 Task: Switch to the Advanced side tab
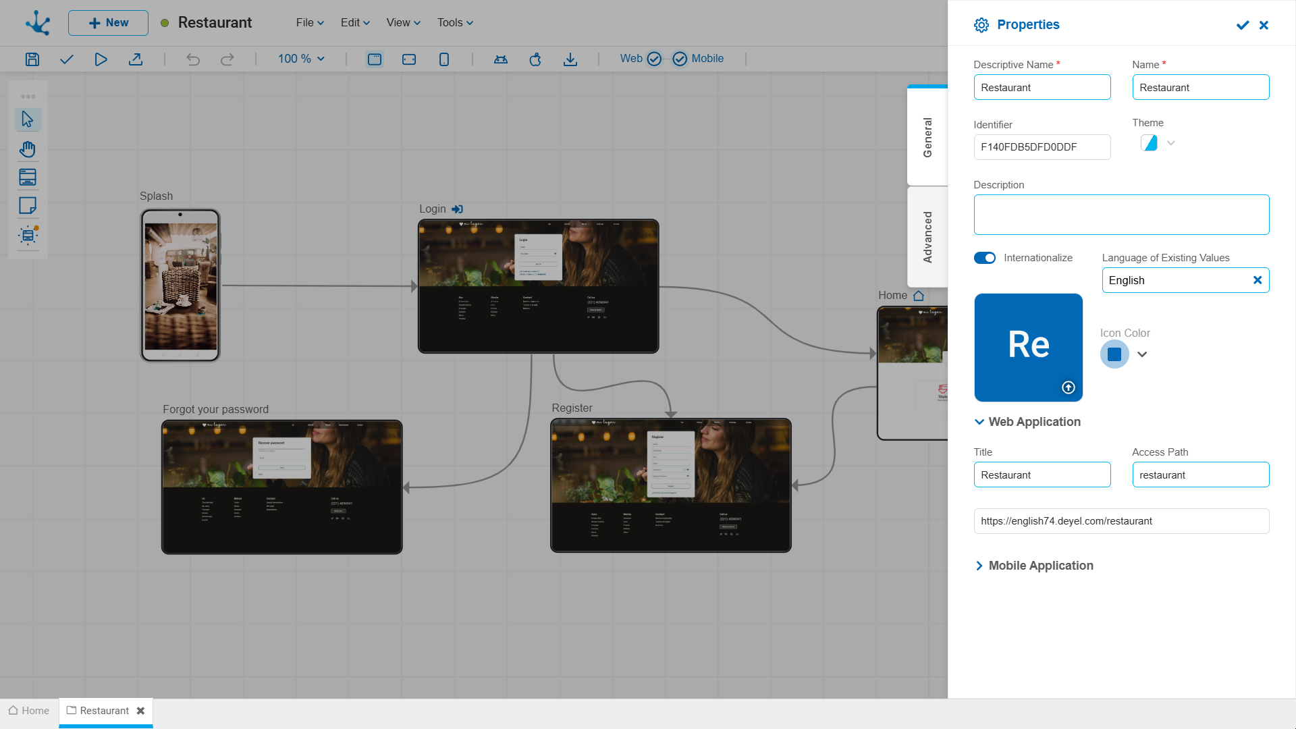[927, 237]
